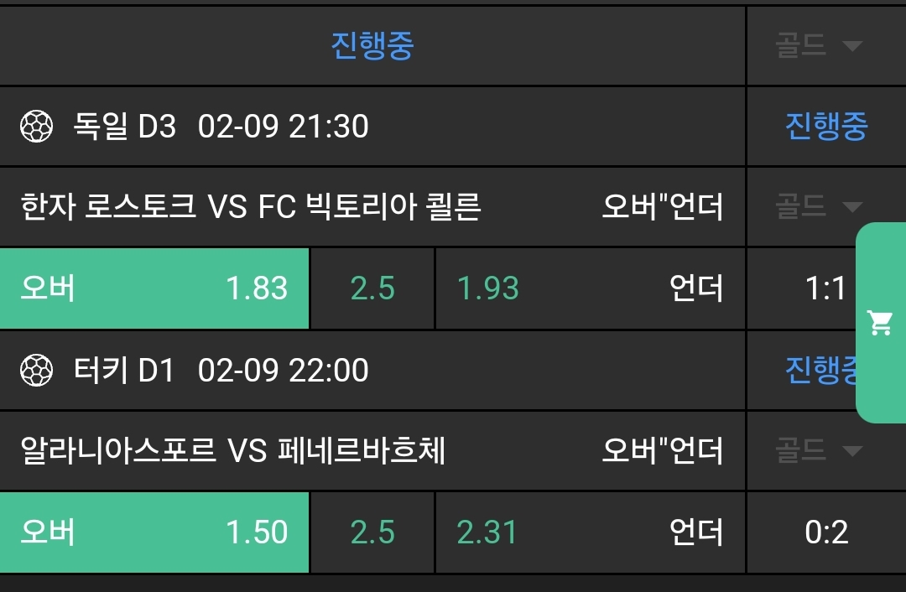Select 언더 2.31 bet for 알라니아스포르
Image resolution: width=906 pixels, height=592 pixels.
click(x=589, y=532)
